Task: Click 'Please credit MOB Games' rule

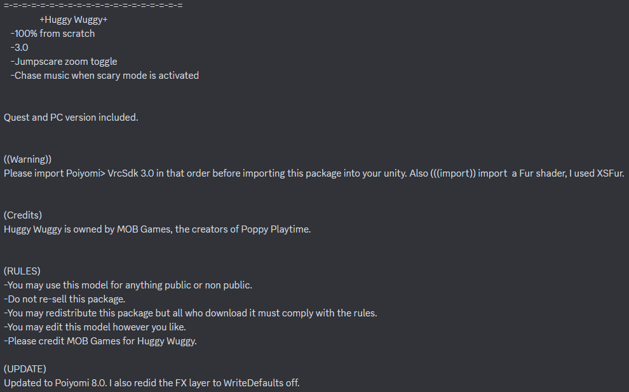Action: point(100,341)
